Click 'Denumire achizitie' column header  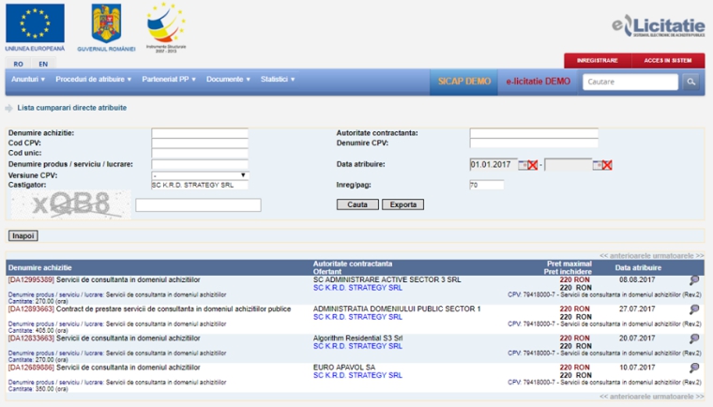click(x=40, y=268)
